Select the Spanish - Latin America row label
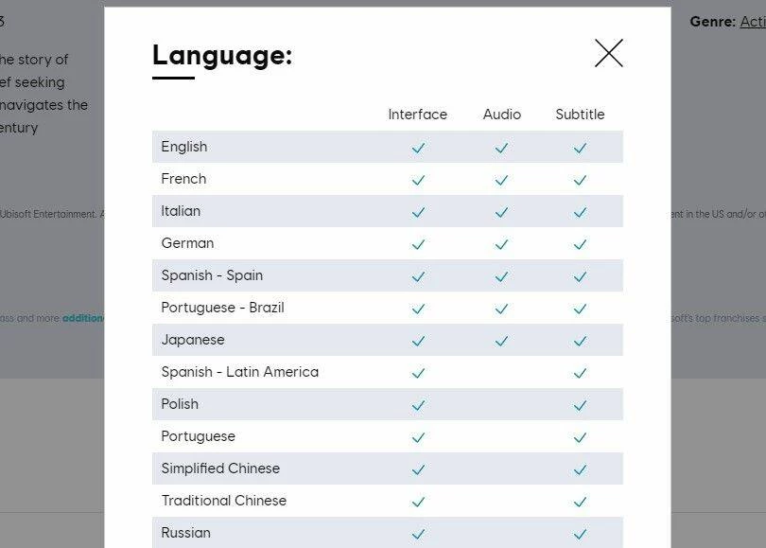 coord(239,372)
